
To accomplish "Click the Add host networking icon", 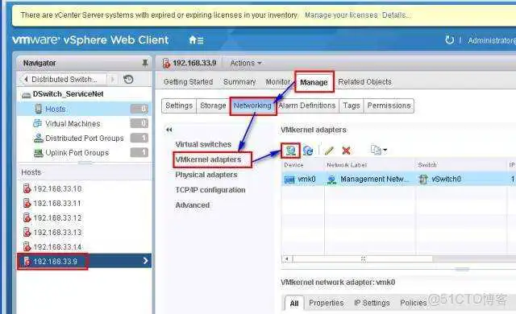I will click(290, 151).
